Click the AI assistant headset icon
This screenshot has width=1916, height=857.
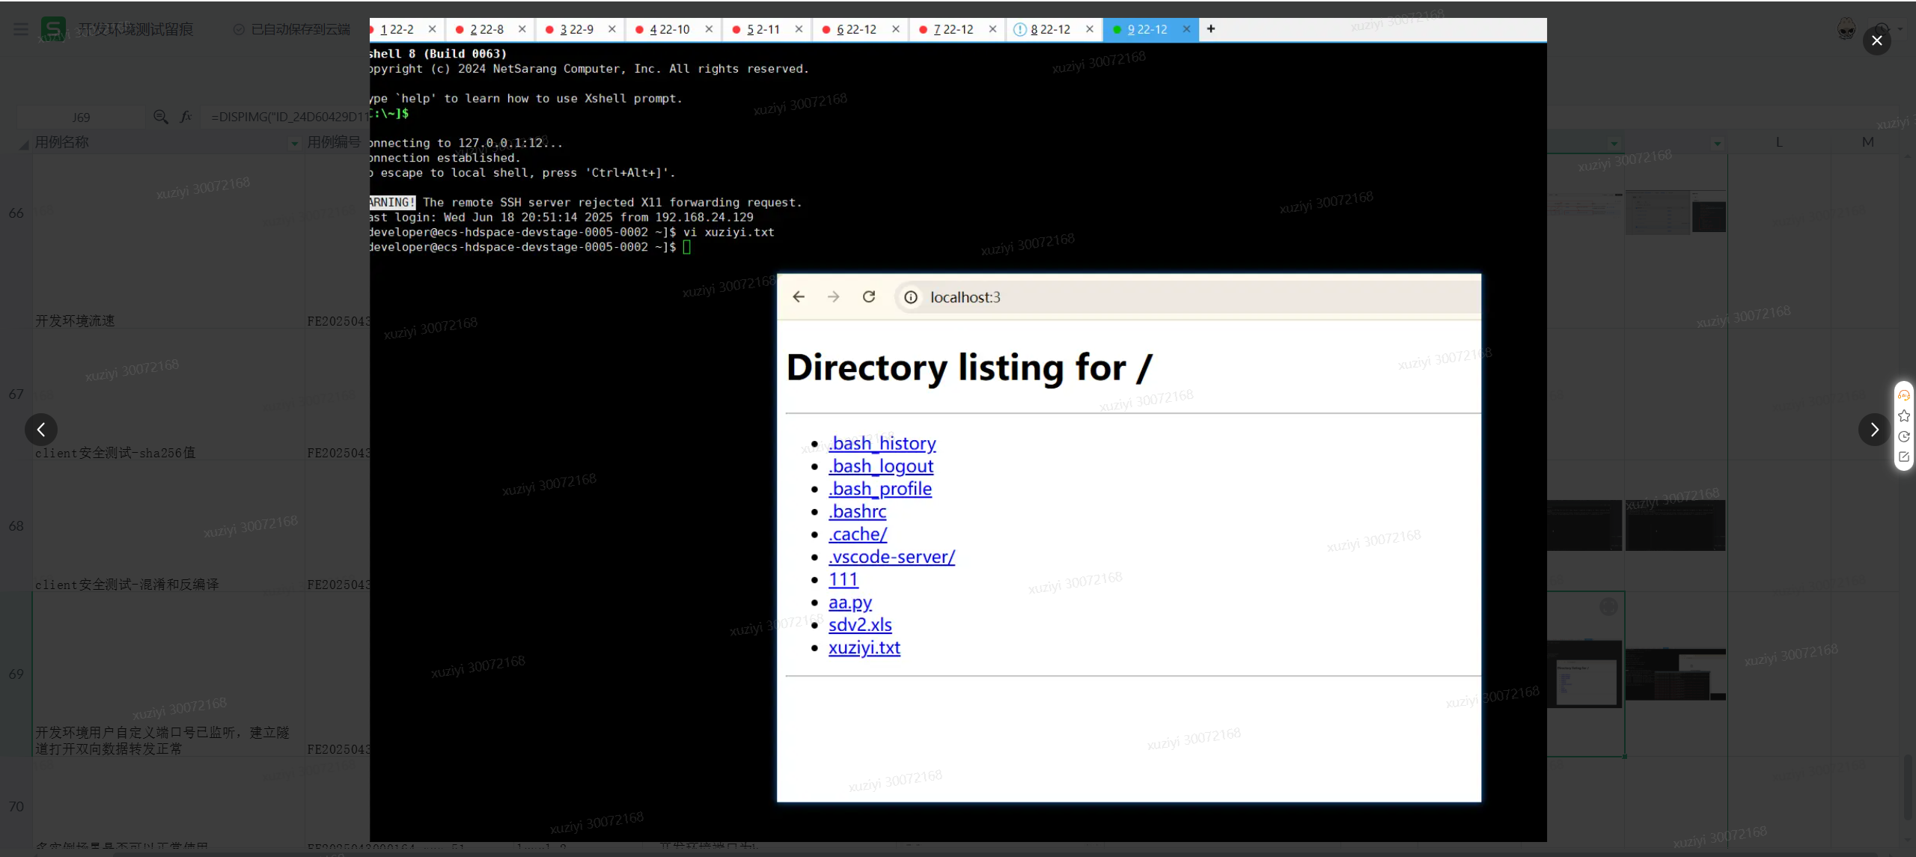[1904, 395]
